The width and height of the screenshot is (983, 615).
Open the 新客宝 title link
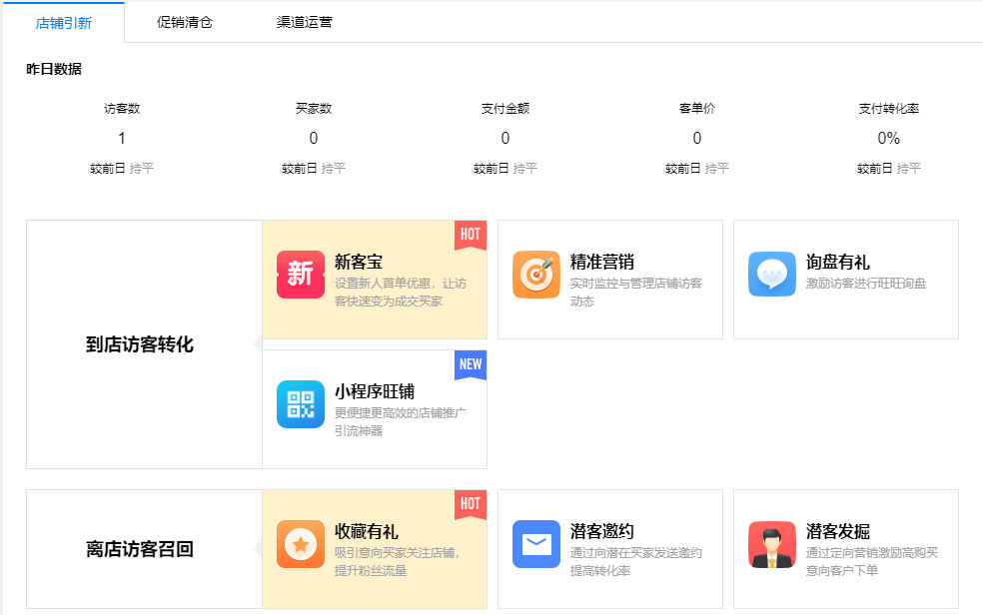coord(359,263)
